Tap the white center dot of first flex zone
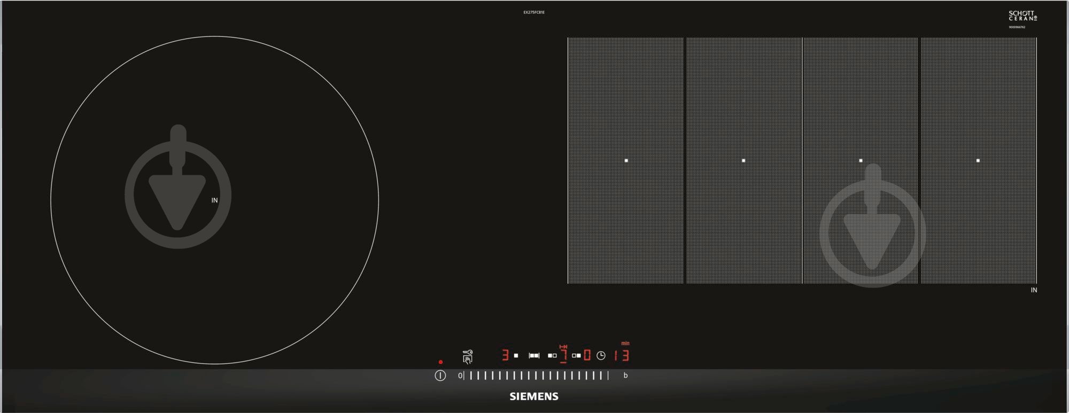The image size is (1069, 413). click(x=626, y=160)
